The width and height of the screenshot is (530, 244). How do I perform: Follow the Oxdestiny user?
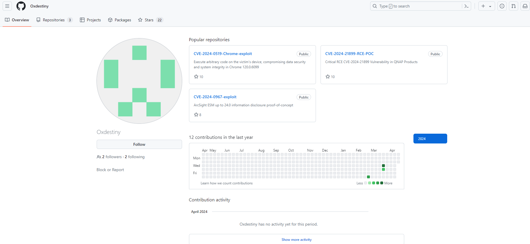pyautogui.click(x=139, y=144)
